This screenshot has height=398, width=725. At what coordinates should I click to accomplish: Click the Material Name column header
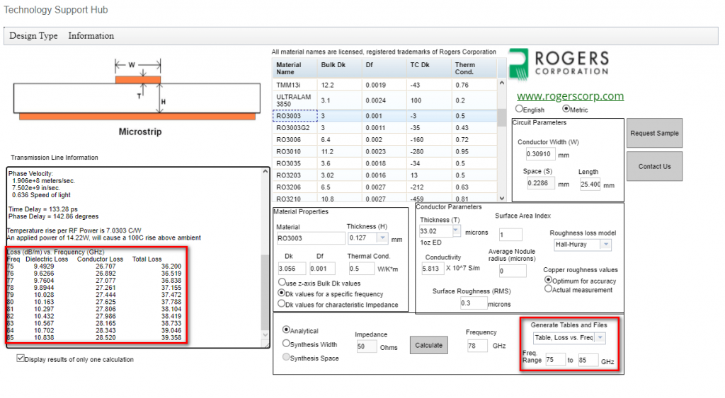pos(295,69)
